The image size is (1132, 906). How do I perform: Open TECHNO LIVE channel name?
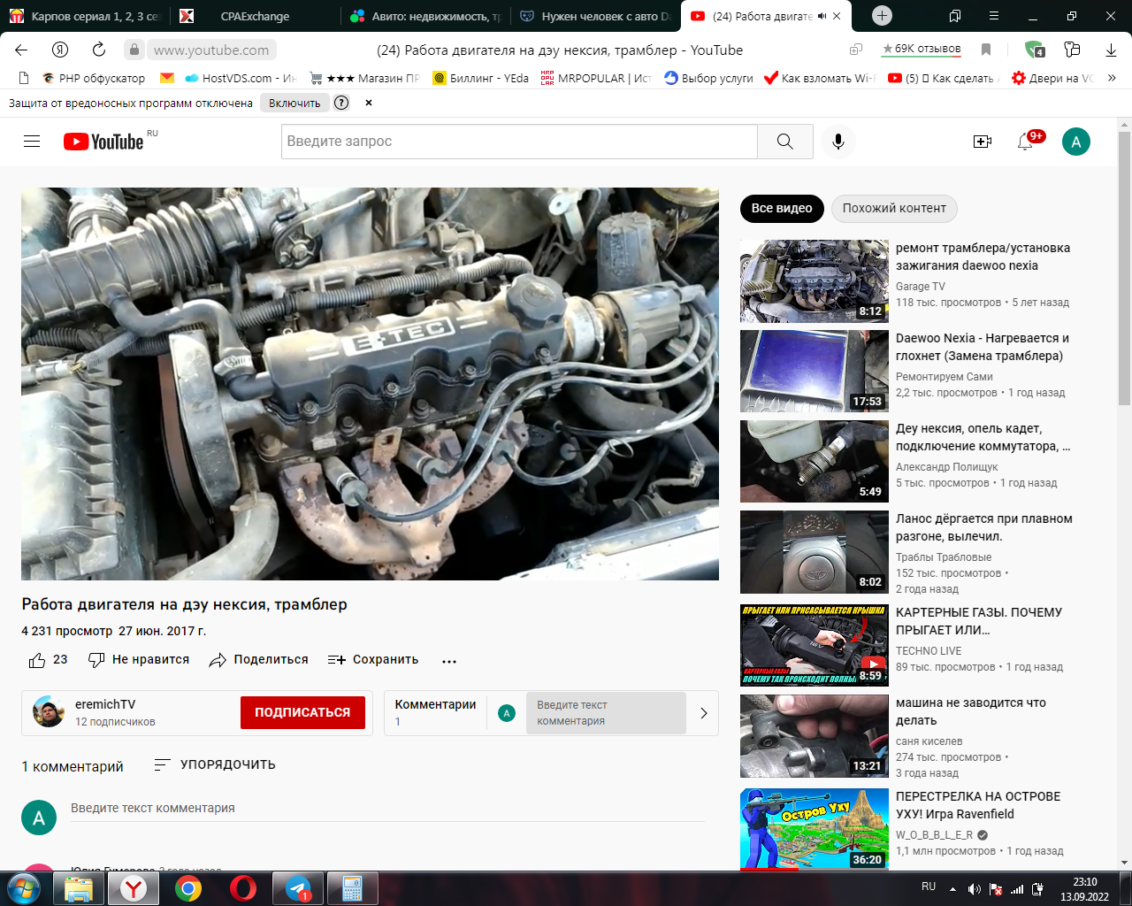(929, 651)
